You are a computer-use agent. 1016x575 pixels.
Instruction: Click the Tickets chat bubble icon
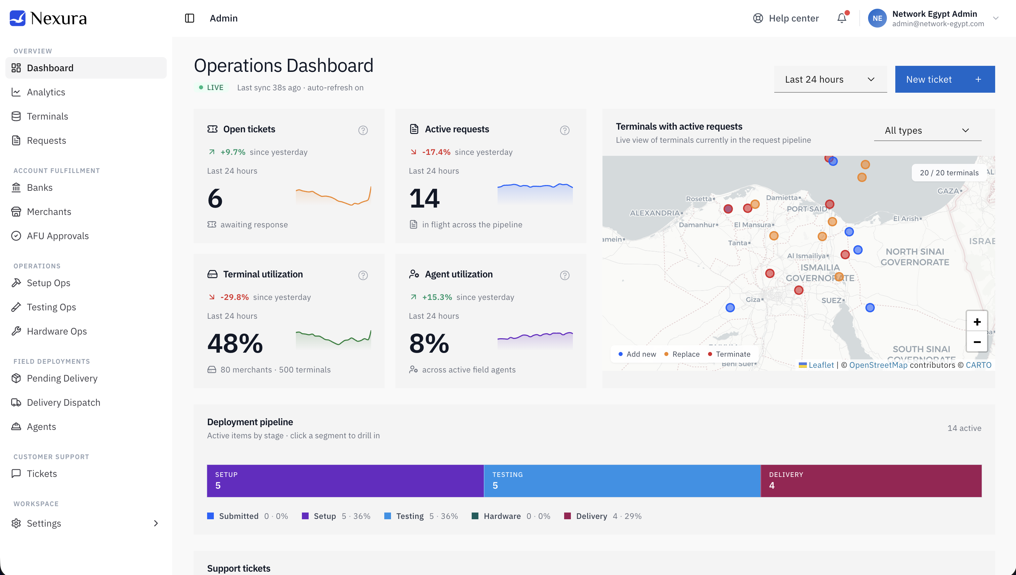16,474
